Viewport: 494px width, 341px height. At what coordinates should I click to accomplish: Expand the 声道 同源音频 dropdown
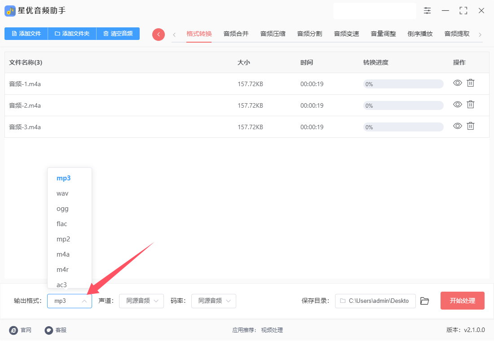point(141,301)
